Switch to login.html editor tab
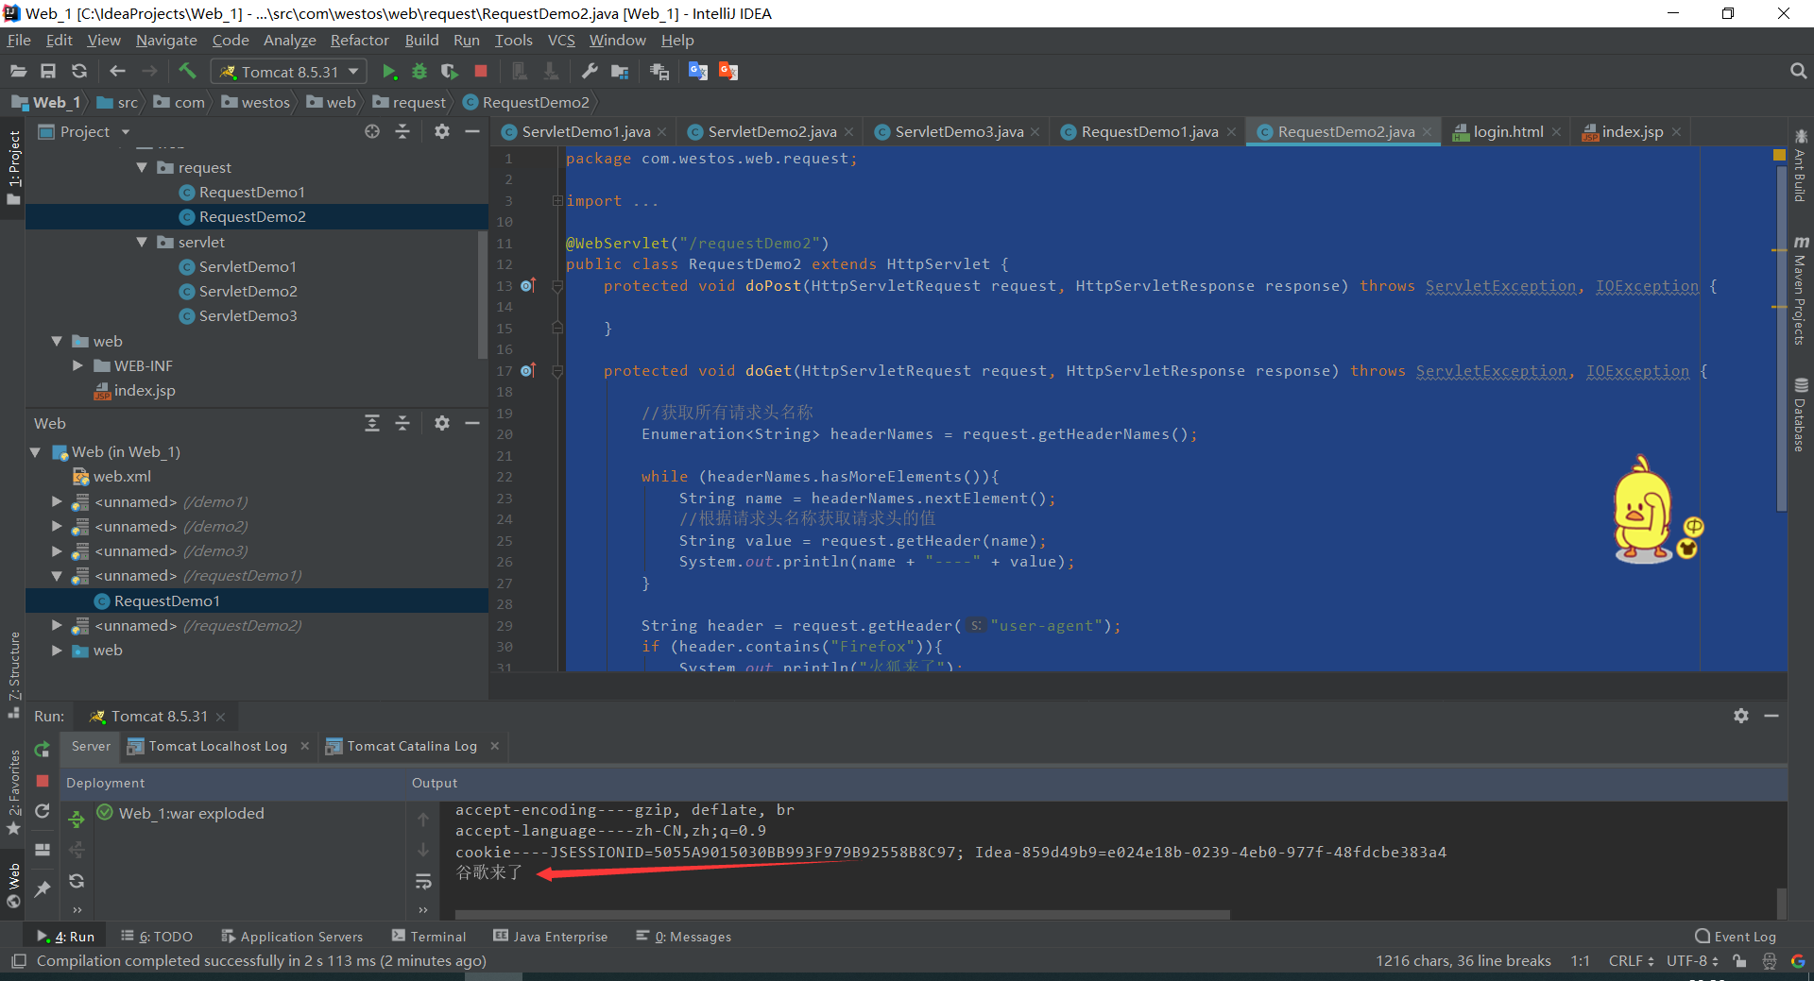Screen dimensions: 1814x981 pos(1509,131)
